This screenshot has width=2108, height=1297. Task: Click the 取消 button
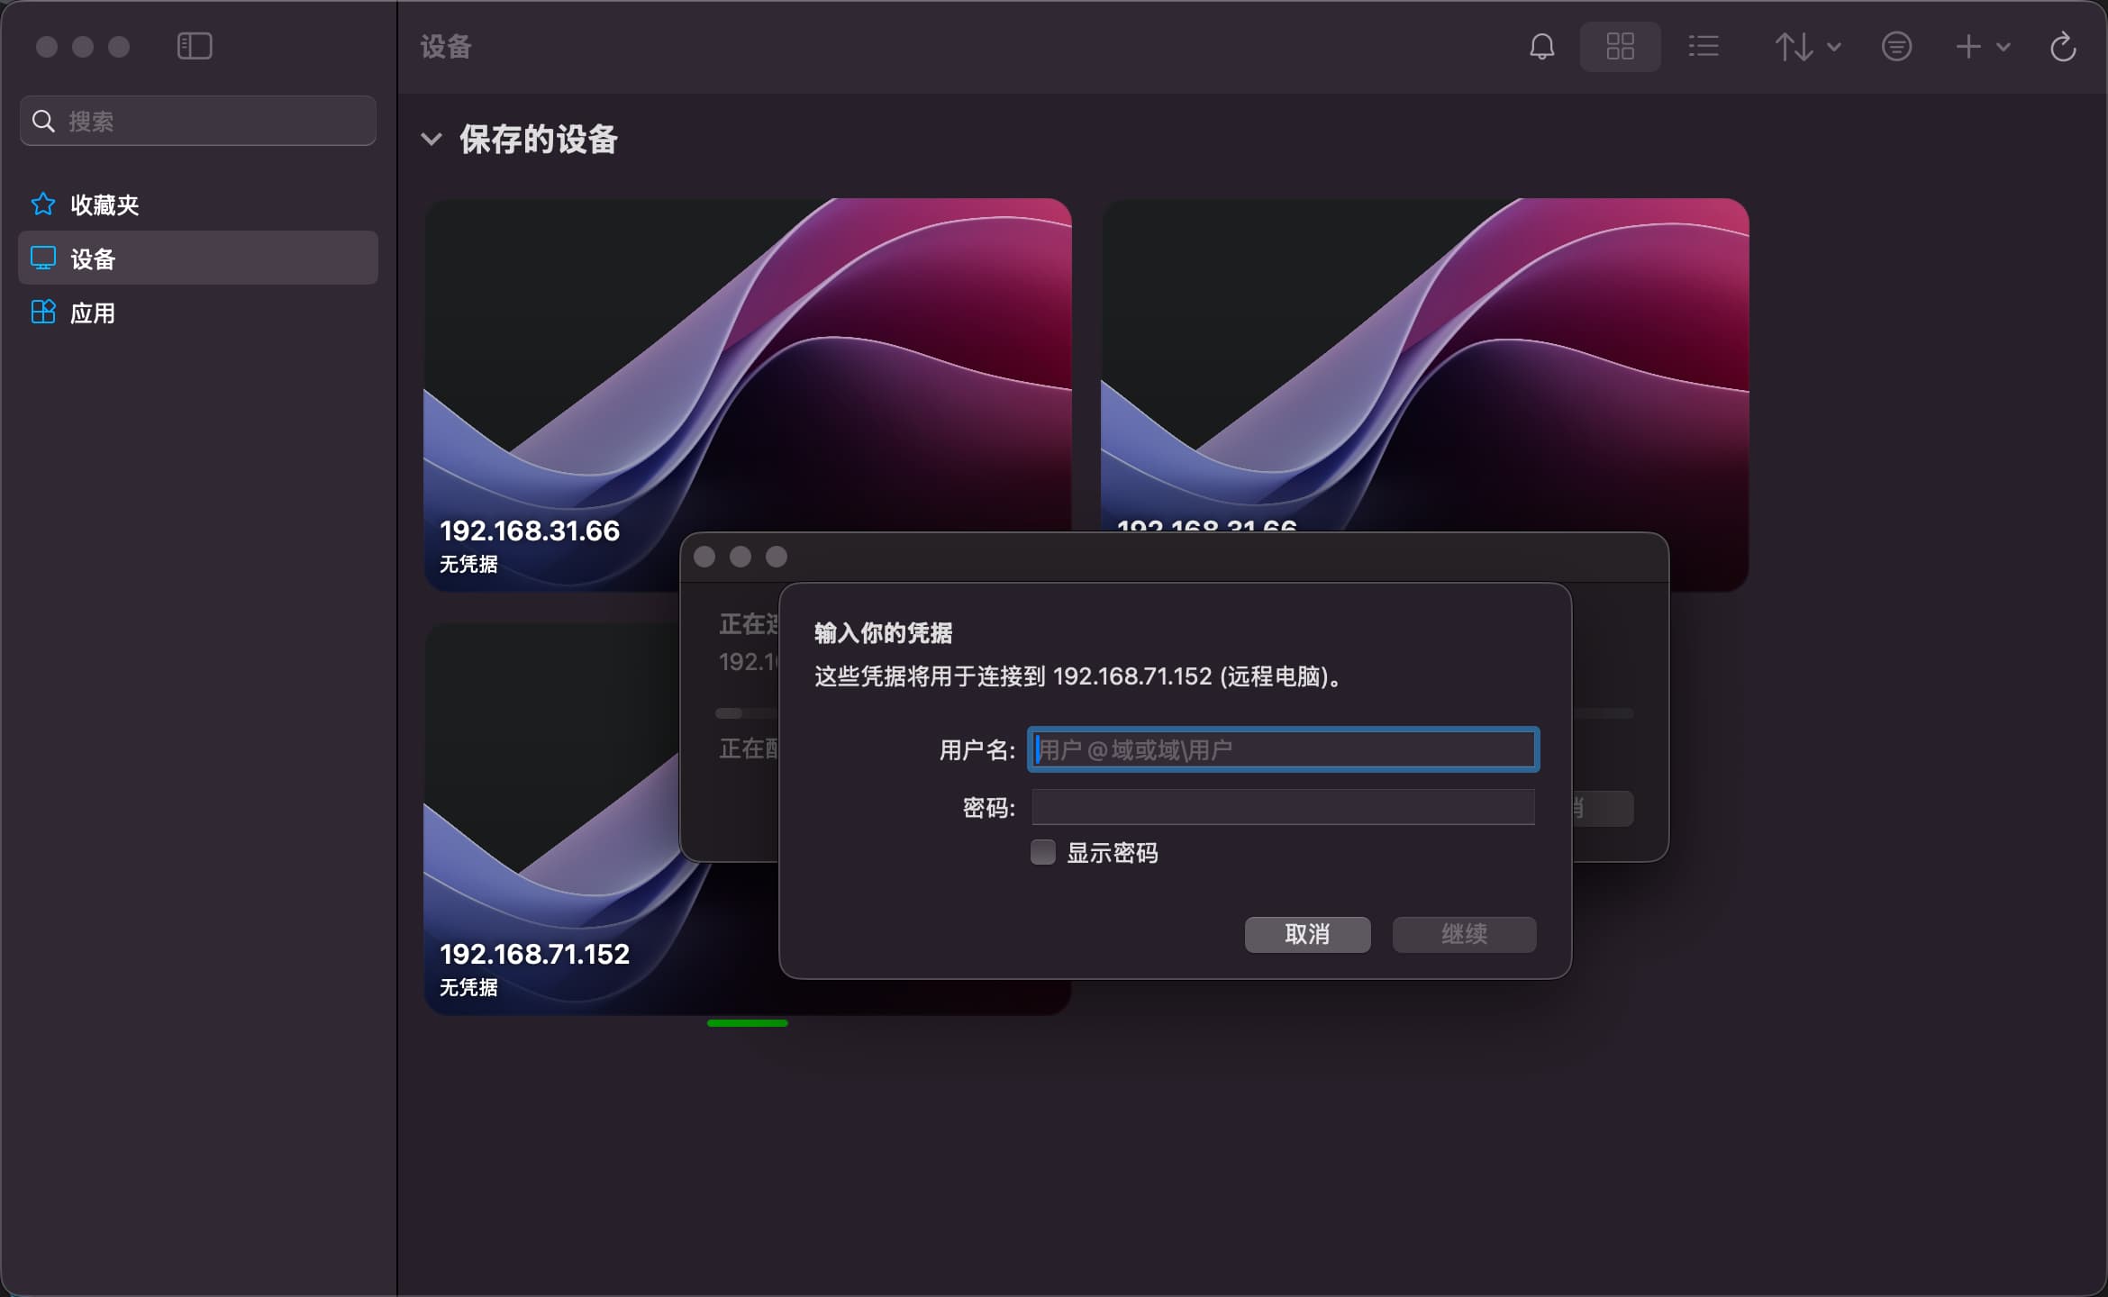(x=1307, y=934)
